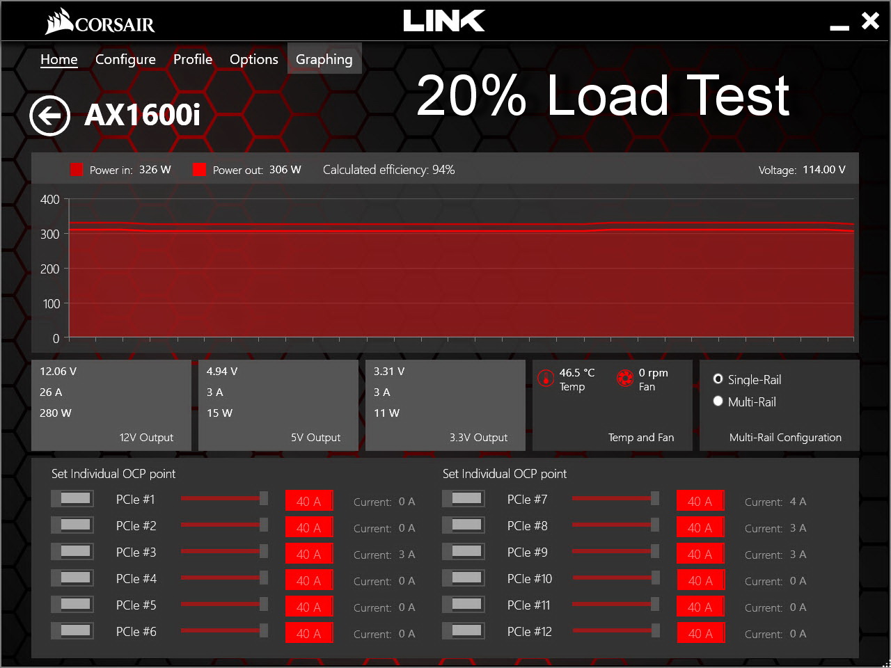Enable the PCIe #11 OCP switch
This screenshot has width=891, height=668.
pyautogui.click(x=464, y=605)
